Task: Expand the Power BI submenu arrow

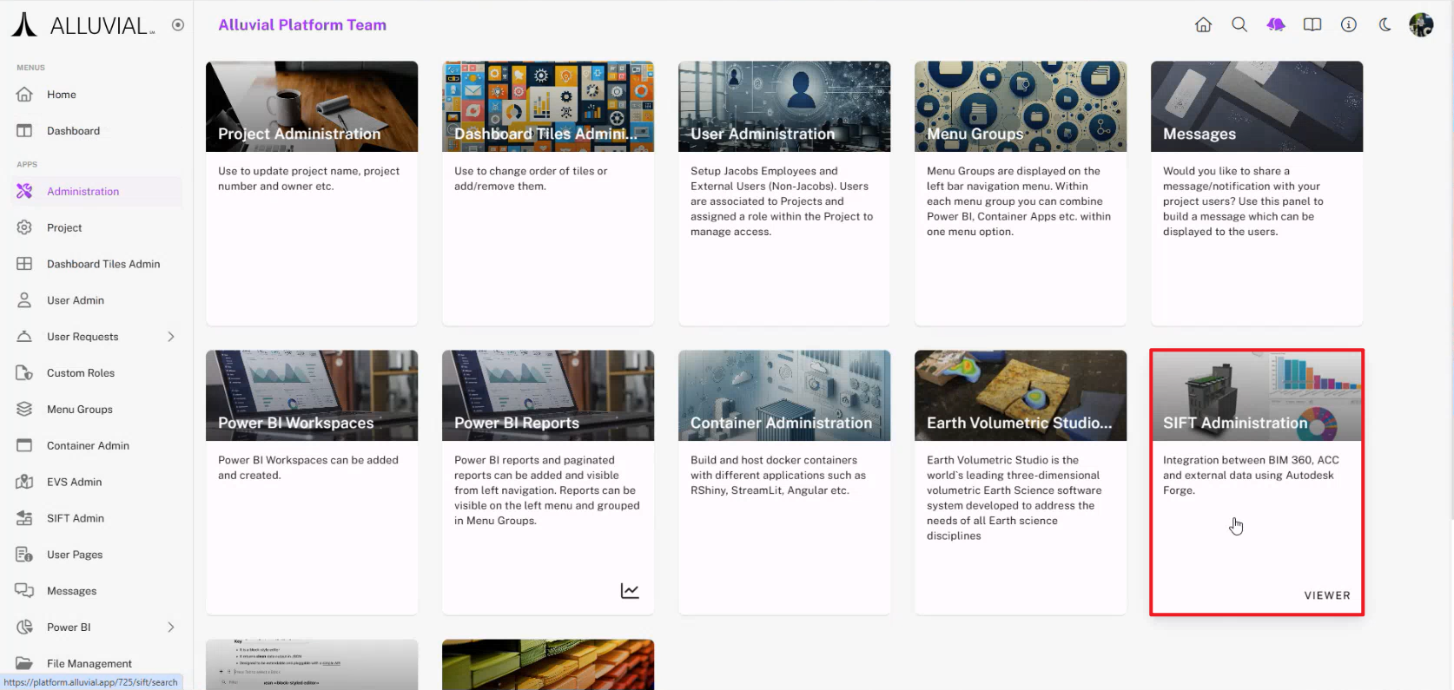Action: (x=171, y=628)
